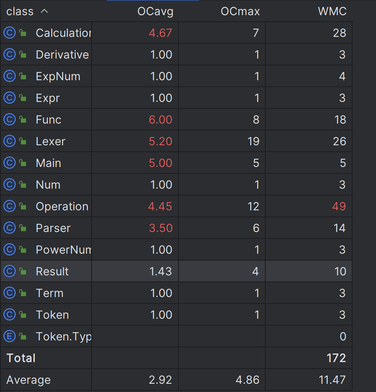Click the green public lock icon for Parser
Screen dimensions: 376x392
tap(23, 228)
